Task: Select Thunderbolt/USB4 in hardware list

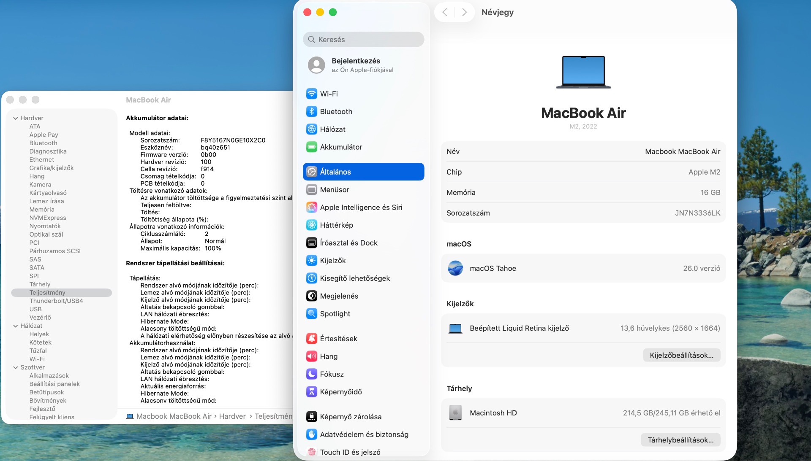Action: point(56,301)
